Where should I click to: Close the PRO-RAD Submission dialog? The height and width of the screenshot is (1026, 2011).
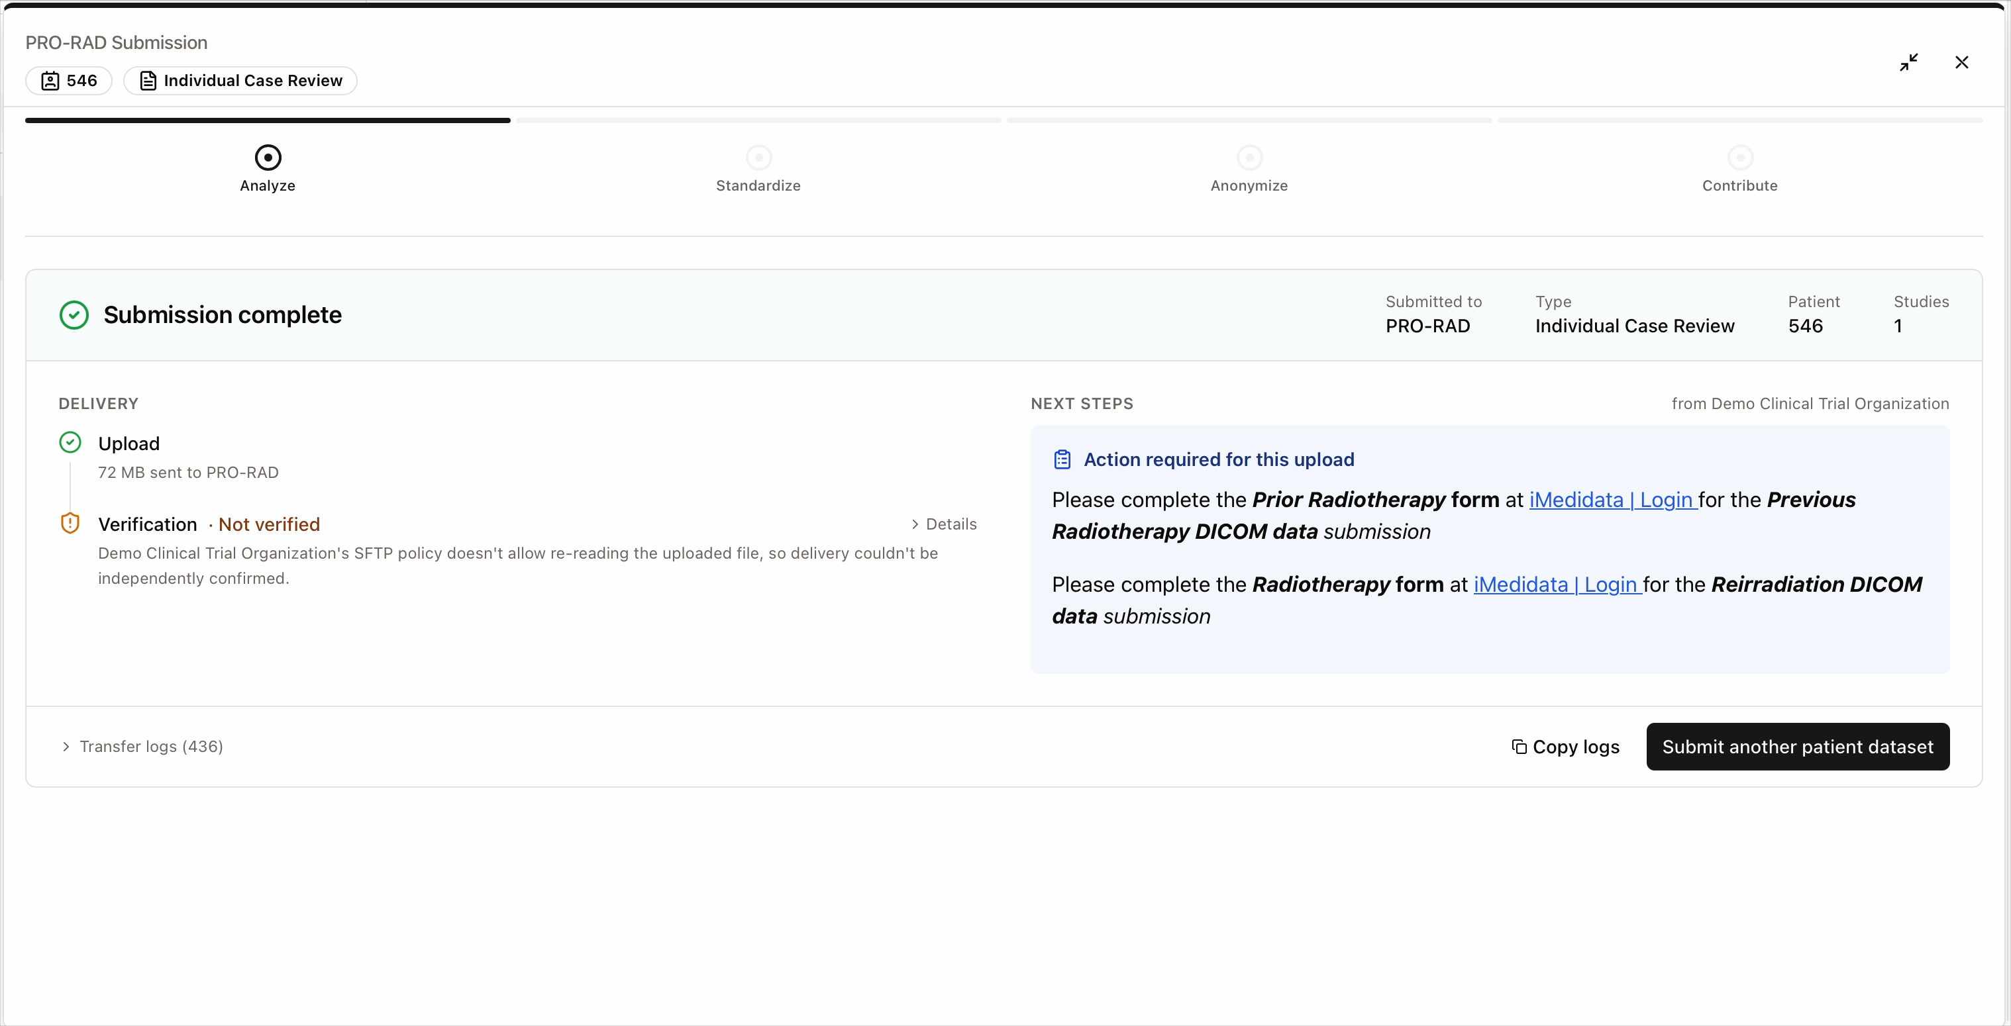pyautogui.click(x=1962, y=62)
